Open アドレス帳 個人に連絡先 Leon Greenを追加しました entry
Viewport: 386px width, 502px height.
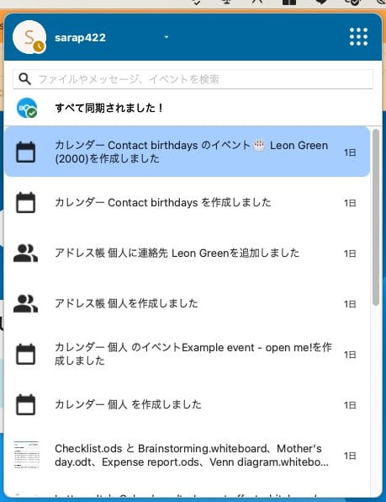click(x=188, y=253)
